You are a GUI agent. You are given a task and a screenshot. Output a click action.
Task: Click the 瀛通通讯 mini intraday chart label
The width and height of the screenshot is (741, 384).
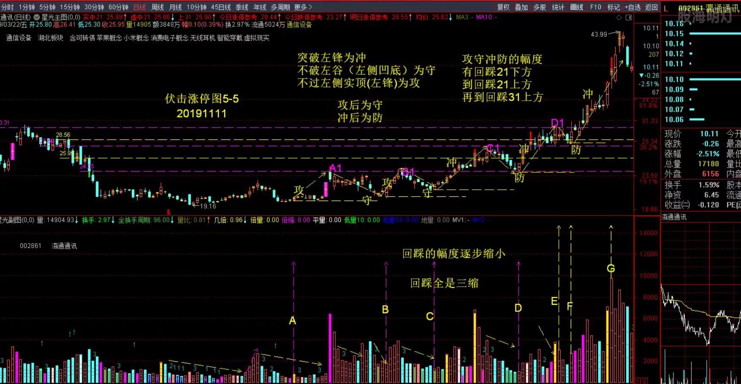point(674,217)
